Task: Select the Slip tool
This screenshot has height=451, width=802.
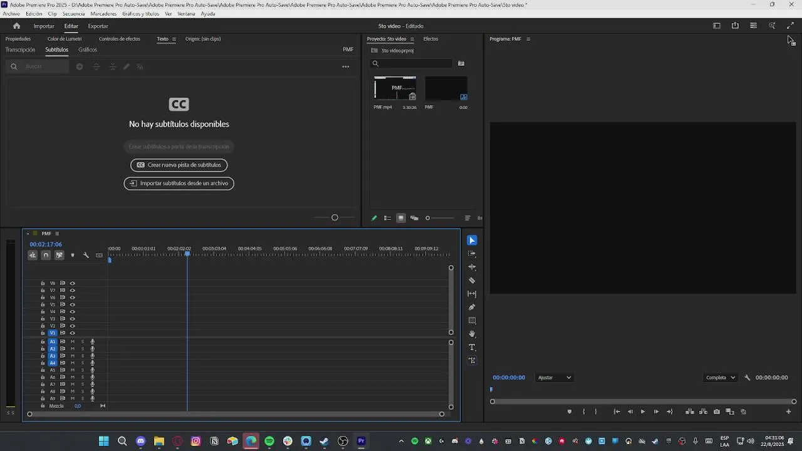Action: tap(472, 294)
